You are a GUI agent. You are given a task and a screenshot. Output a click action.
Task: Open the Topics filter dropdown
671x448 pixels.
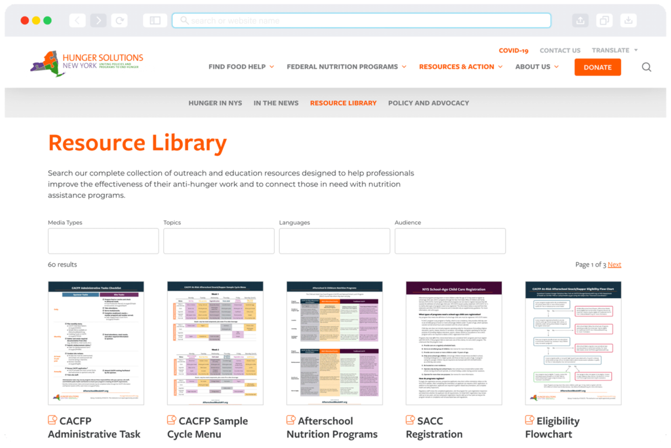tap(219, 241)
